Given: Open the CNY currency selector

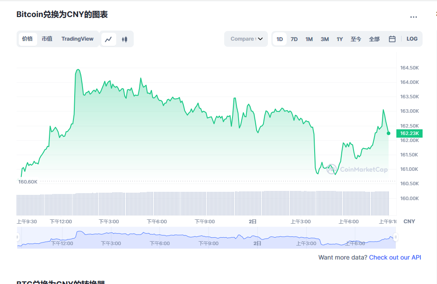Looking at the screenshot, I should pos(409,222).
